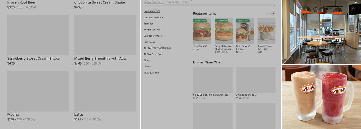The height and width of the screenshot is (129, 361).
Task: Click Mixed Berry Smoothie with Acai title
Action: tap(100, 59)
